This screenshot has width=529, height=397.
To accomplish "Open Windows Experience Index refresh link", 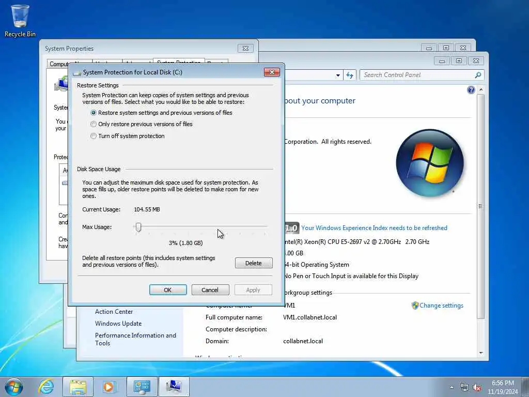I will pyautogui.click(x=374, y=228).
